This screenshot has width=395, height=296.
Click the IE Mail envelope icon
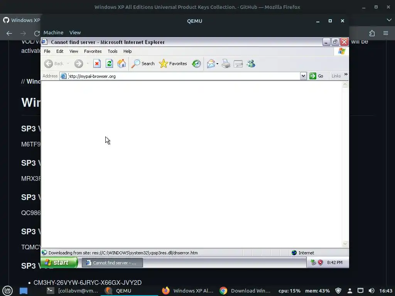(211, 64)
